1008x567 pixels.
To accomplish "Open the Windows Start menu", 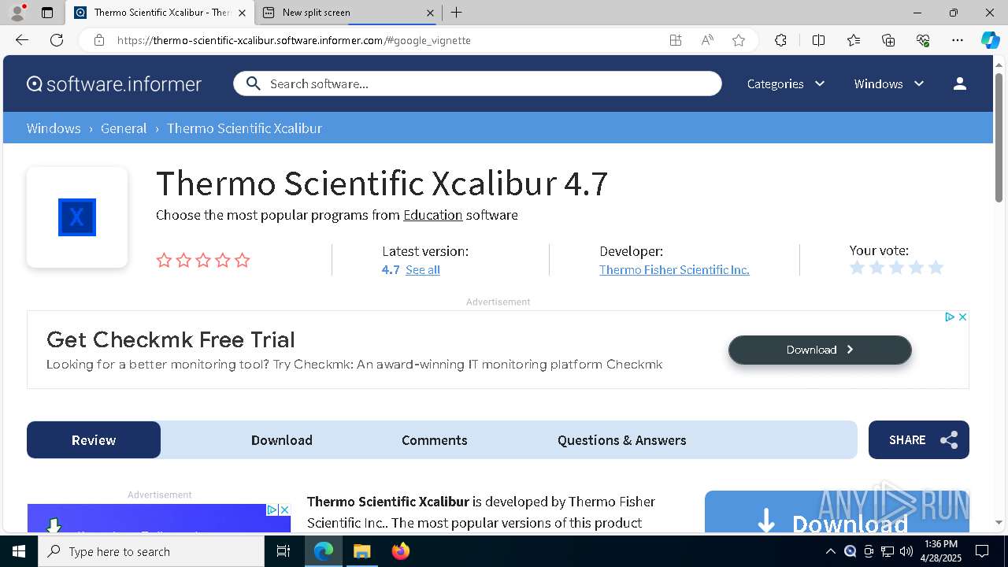I will [x=19, y=551].
